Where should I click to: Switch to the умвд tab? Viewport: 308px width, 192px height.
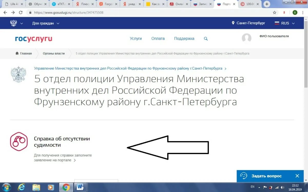pos(132,4)
